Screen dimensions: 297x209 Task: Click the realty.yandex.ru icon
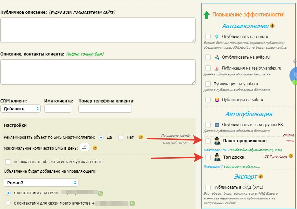[x=216, y=68]
